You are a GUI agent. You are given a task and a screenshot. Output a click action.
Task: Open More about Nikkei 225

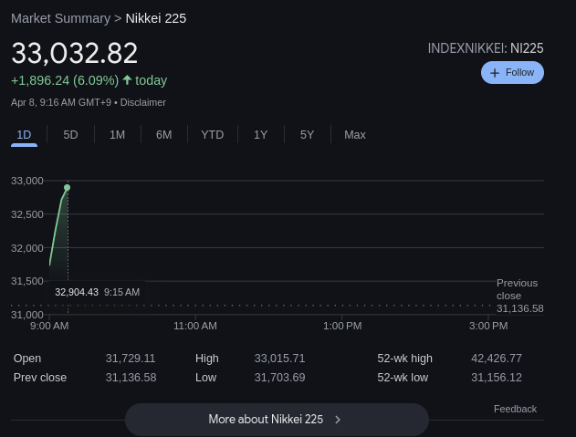(277, 420)
